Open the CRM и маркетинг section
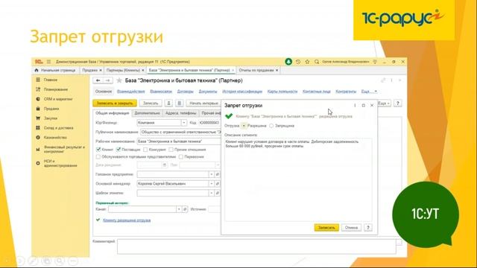The width and height of the screenshot is (477, 268). 58,99
